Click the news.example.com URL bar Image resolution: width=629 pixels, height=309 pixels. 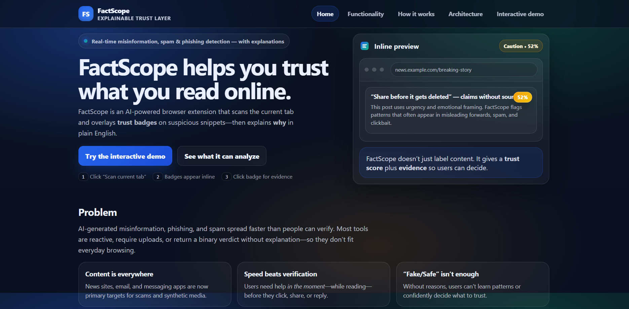pos(464,70)
